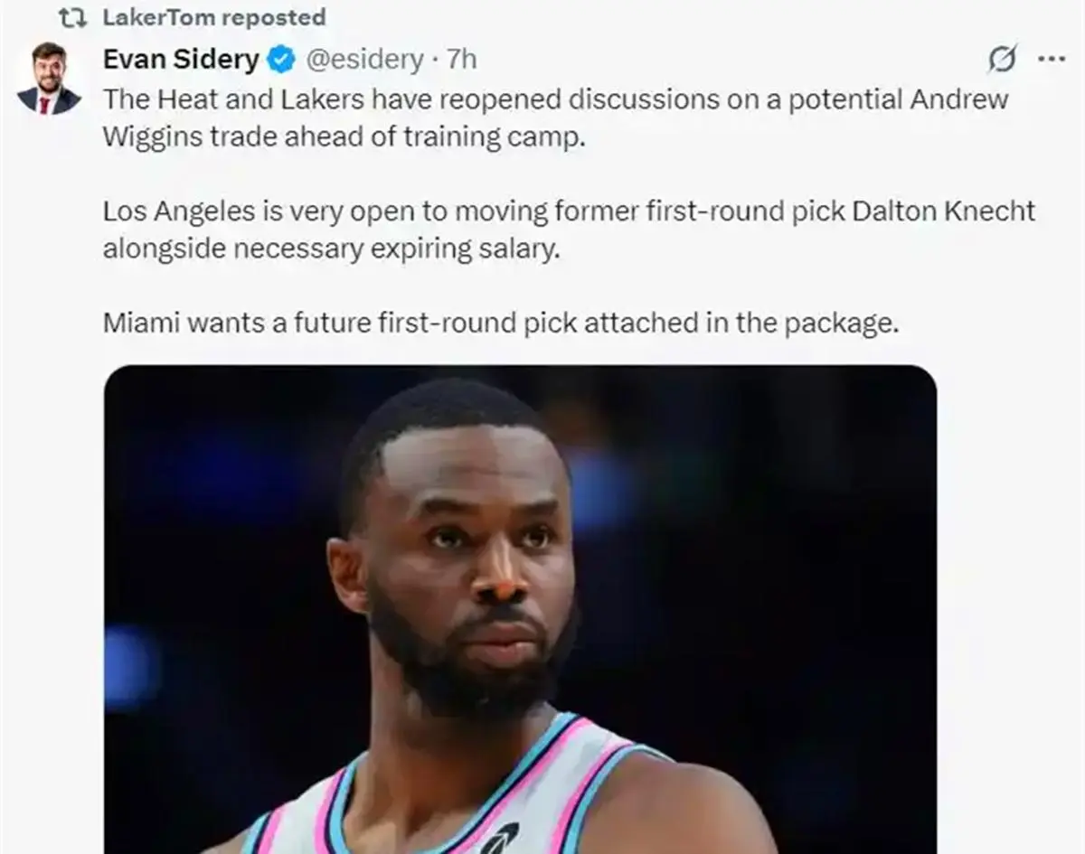Click the 'Miami wants a future first-round pick' line

pos(500,323)
